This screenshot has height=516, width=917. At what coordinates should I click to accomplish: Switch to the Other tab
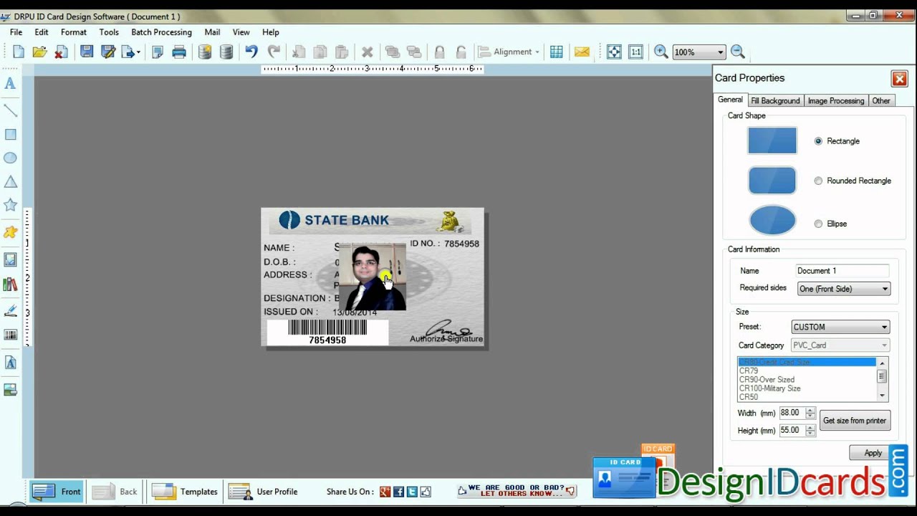pos(881,101)
